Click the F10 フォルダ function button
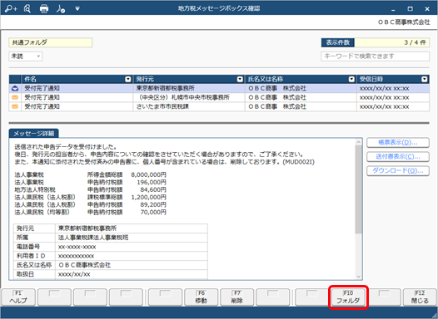Screen dimensions: 438x319 click(x=348, y=297)
